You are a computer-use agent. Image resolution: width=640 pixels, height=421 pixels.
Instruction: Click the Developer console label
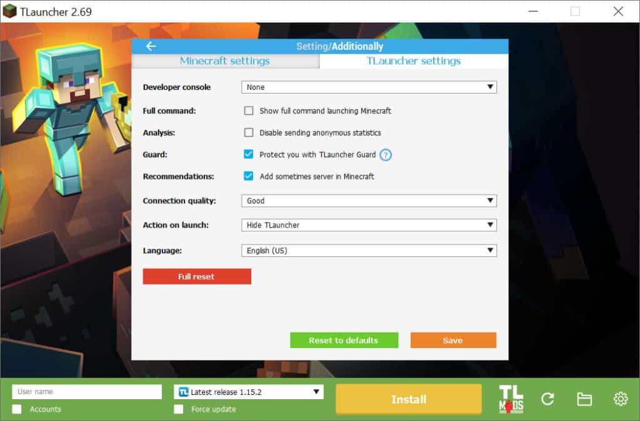pos(177,87)
